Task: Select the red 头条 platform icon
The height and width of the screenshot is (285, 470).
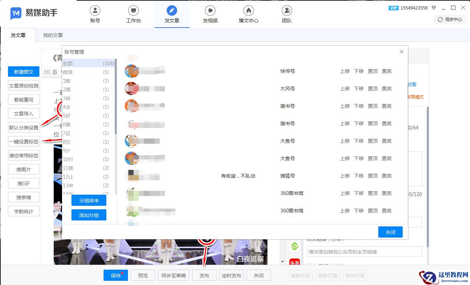Action: point(295,262)
